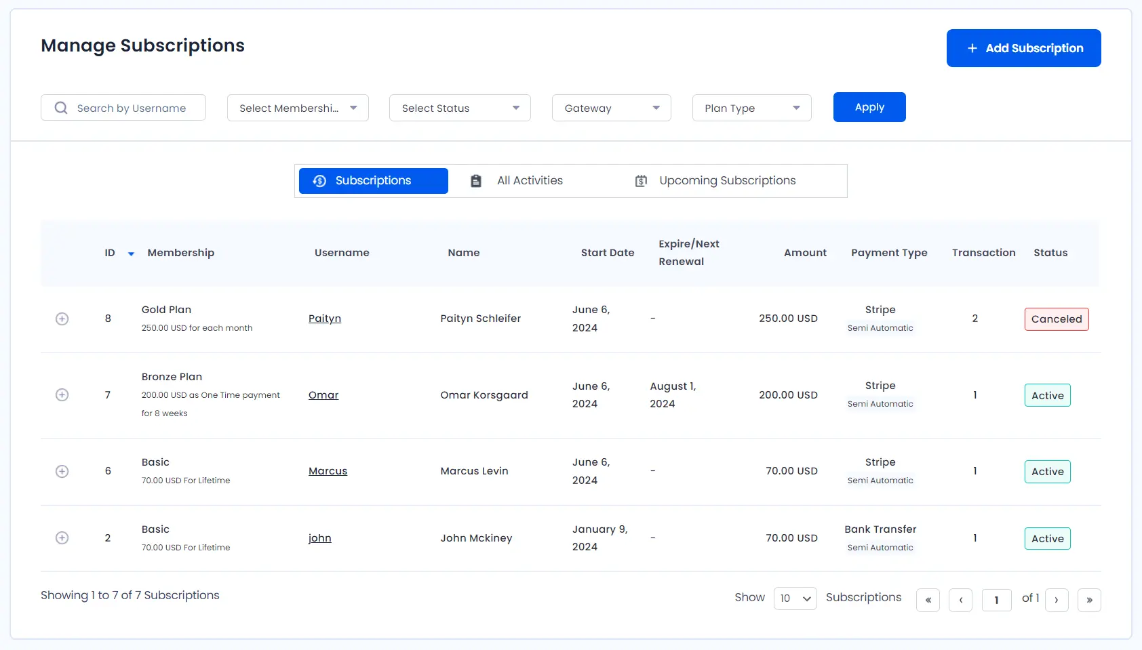Open the Omar username link
The height and width of the screenshot is (650, 1142).
pos(323,394)
